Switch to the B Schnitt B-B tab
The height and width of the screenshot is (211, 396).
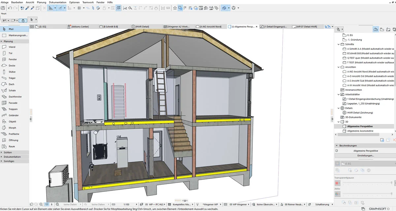pos(111,26)
